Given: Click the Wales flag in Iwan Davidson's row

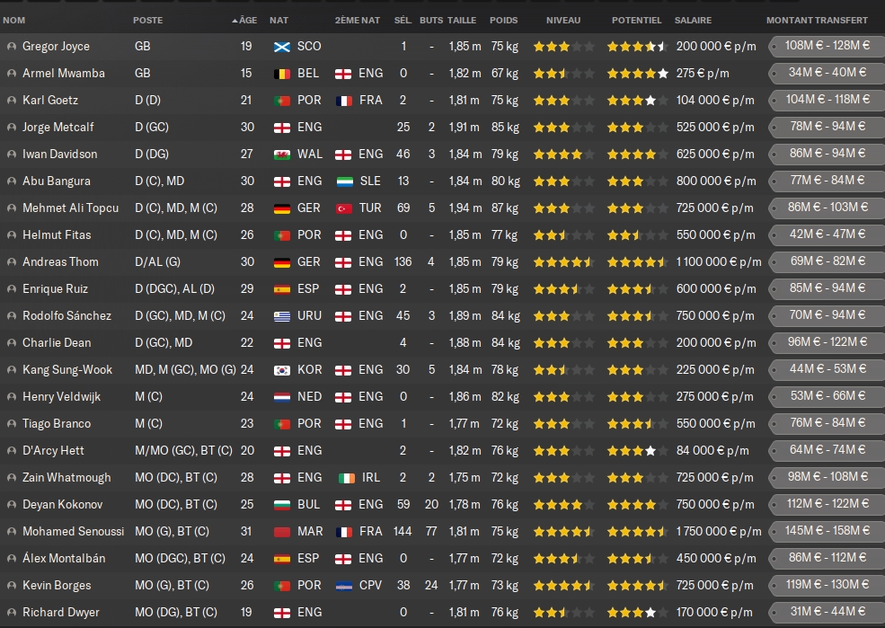Looking at the screenshot, I should pyautogui.click(x=281, y=155).
